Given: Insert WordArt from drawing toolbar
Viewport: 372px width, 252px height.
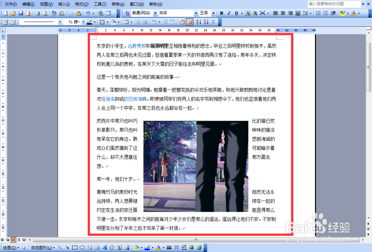Looking at the screenshot, I should [x=105, y=248].
